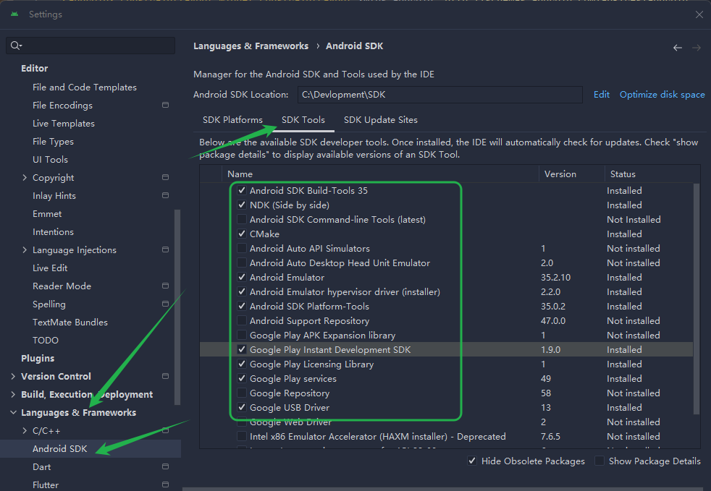Open TextMate Bundles settings

(x=70, y=323)
